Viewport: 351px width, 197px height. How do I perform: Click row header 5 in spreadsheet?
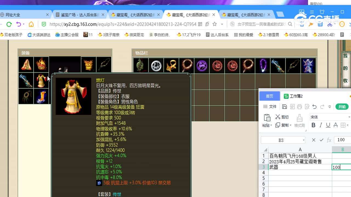point(264,178)
